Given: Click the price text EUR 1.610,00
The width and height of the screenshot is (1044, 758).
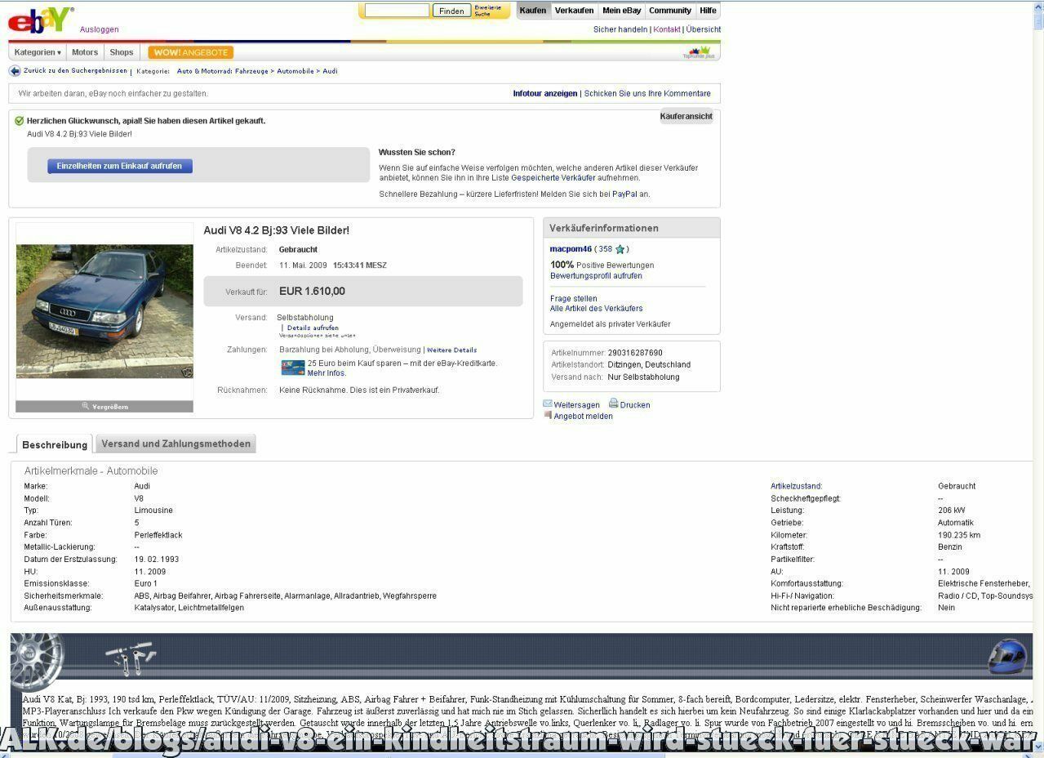Looking at the screenshot, I should point(312,292).
